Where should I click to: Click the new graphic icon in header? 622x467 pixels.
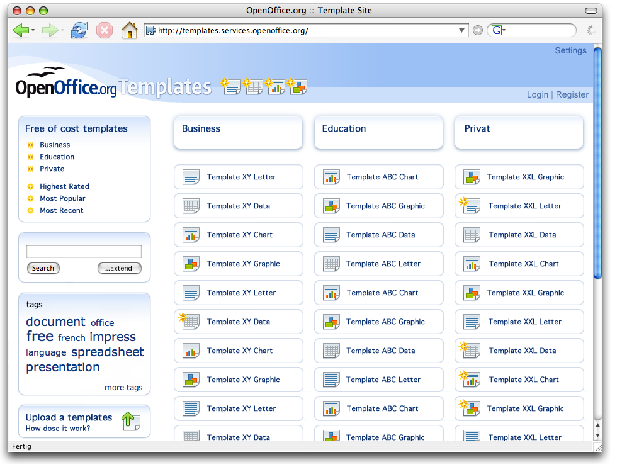[297, 87]
